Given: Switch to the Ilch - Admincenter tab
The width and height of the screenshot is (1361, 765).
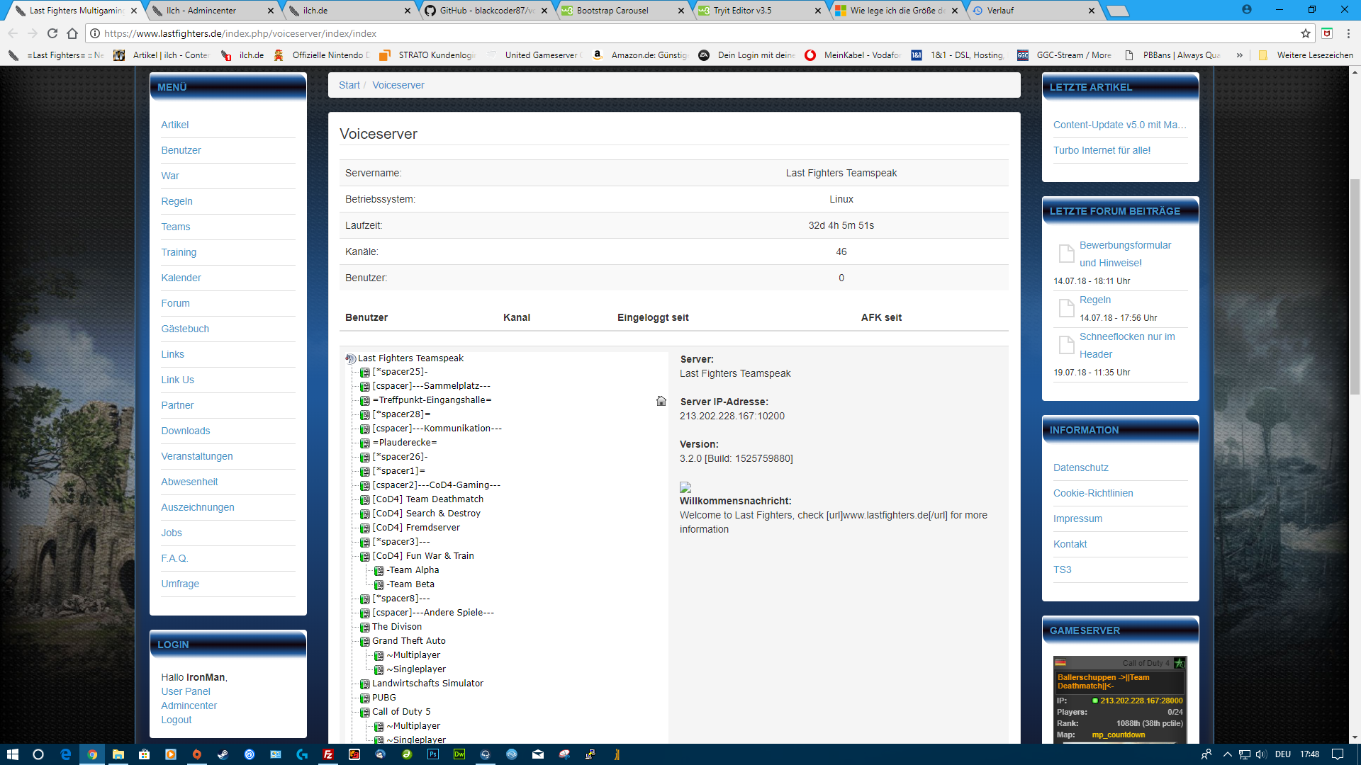Looking at the screenshot, I should tap(211, 11).
